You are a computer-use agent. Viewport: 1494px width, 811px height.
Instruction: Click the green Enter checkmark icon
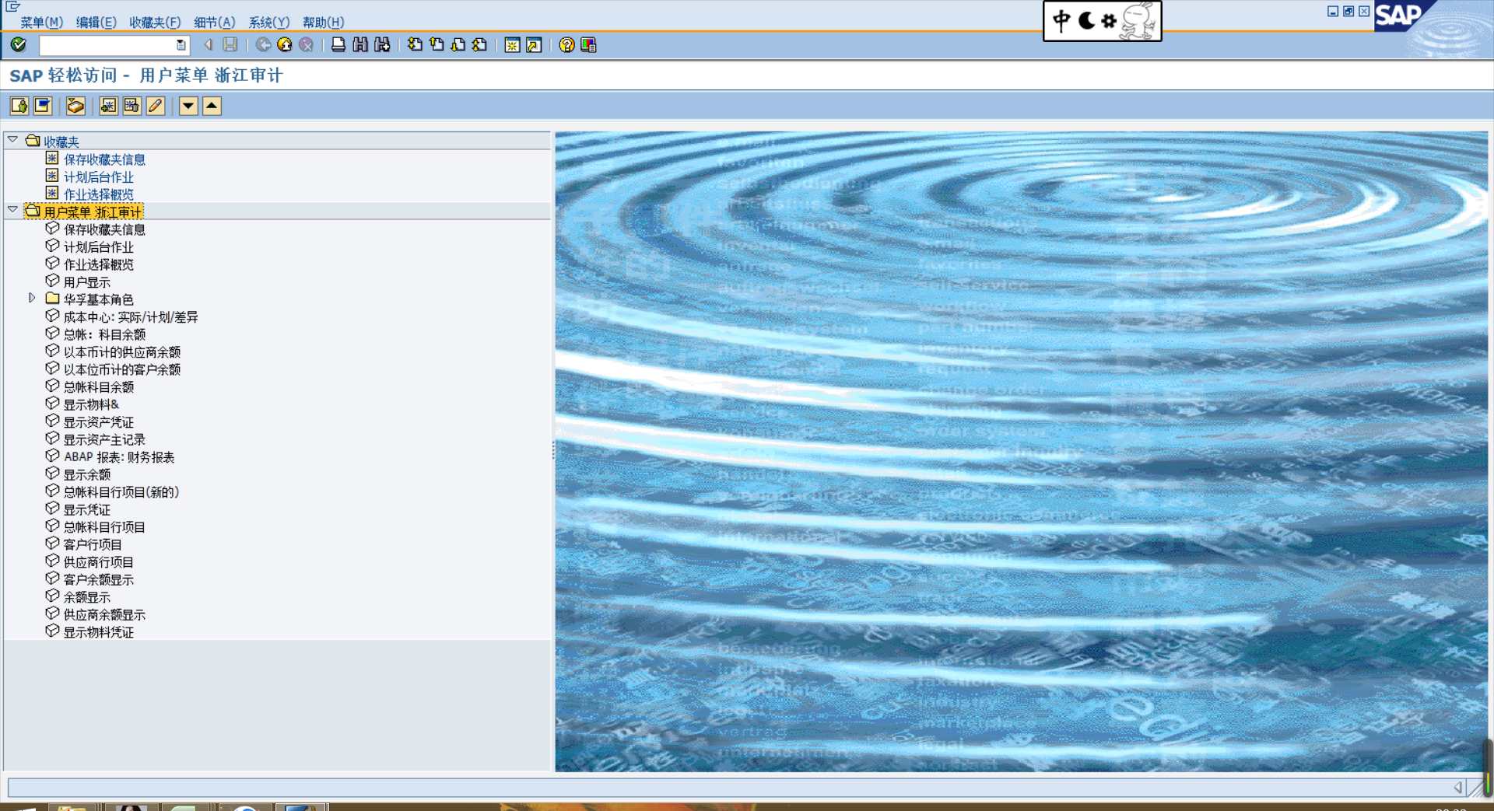coord(18,45)
